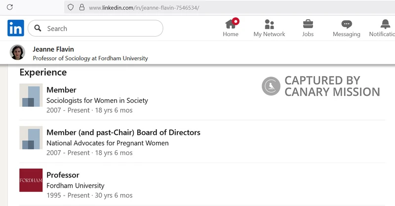Open Notifications bell icon

coord(385,24)
